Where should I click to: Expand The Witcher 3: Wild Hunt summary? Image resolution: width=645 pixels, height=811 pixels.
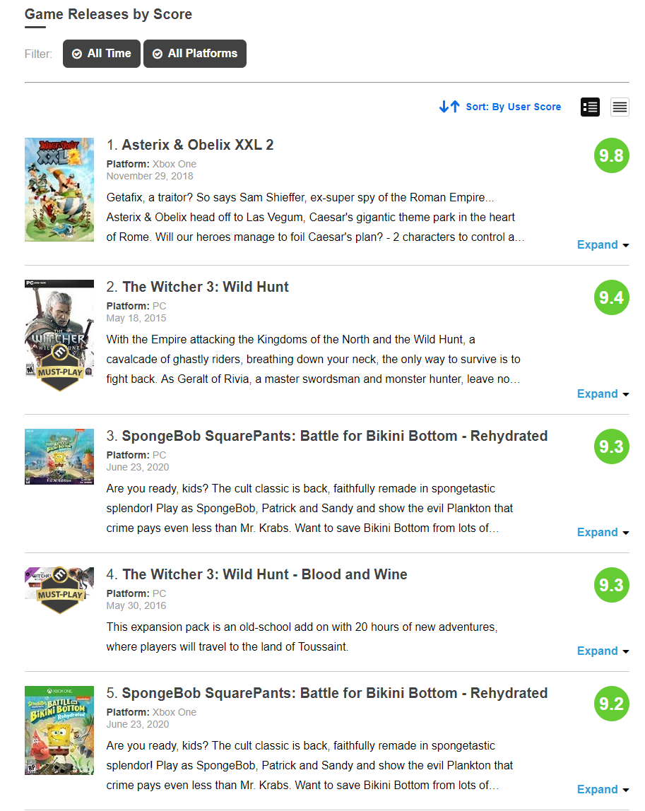603,394
